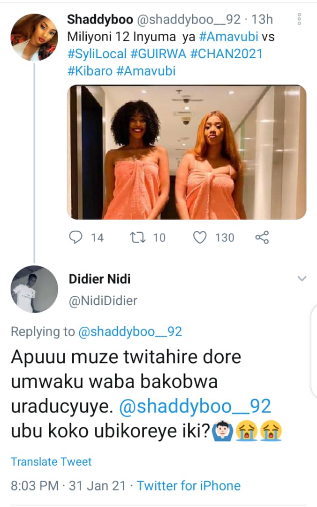
Task: Tap the share icon under the photo
Action: point(262,238)
